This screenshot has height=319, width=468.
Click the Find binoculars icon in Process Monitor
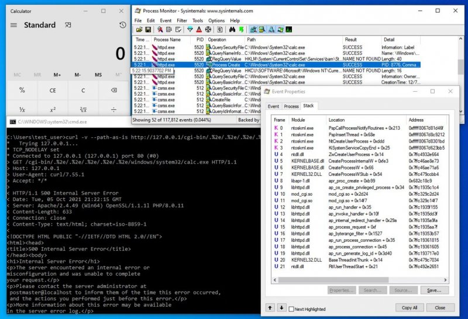coord(232,29)
